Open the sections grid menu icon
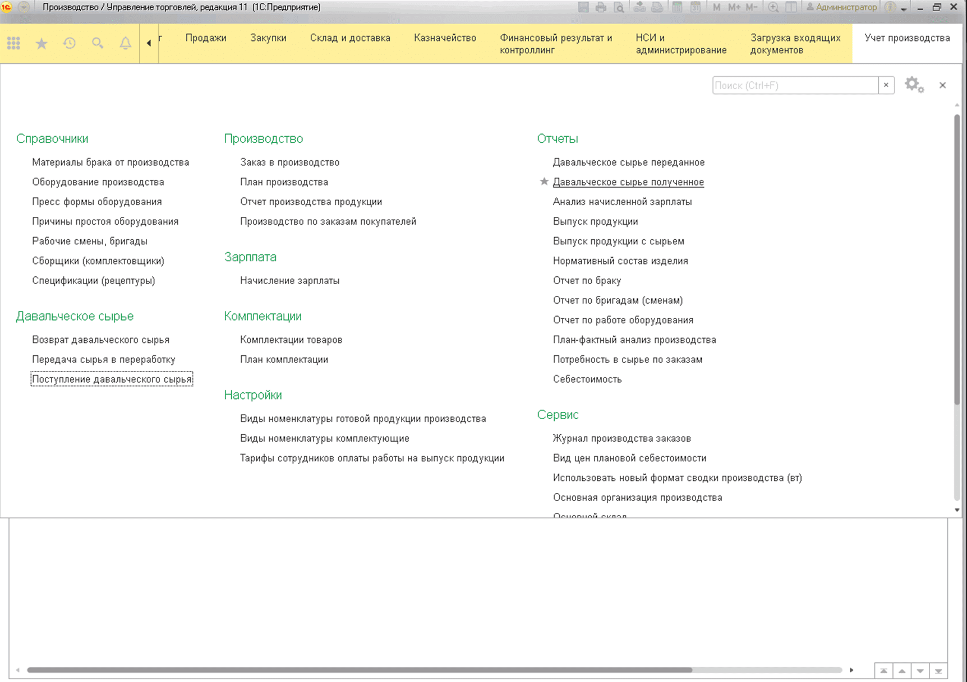This screenshot has height=682, width=967. (13, 43)
